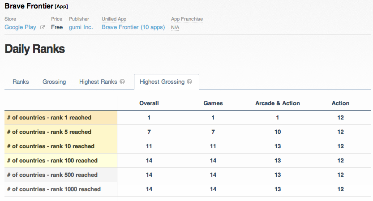The height and width of the screenshot is (201, 373).
Task: Select the rank 1000 reached row label
Action: click(x=60, y=189)
